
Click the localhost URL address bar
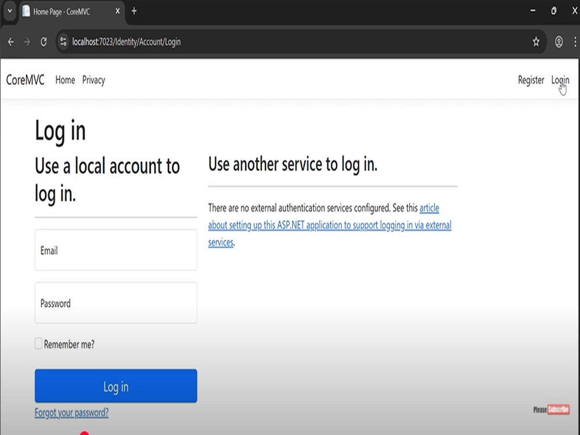[x=300, y=41]
